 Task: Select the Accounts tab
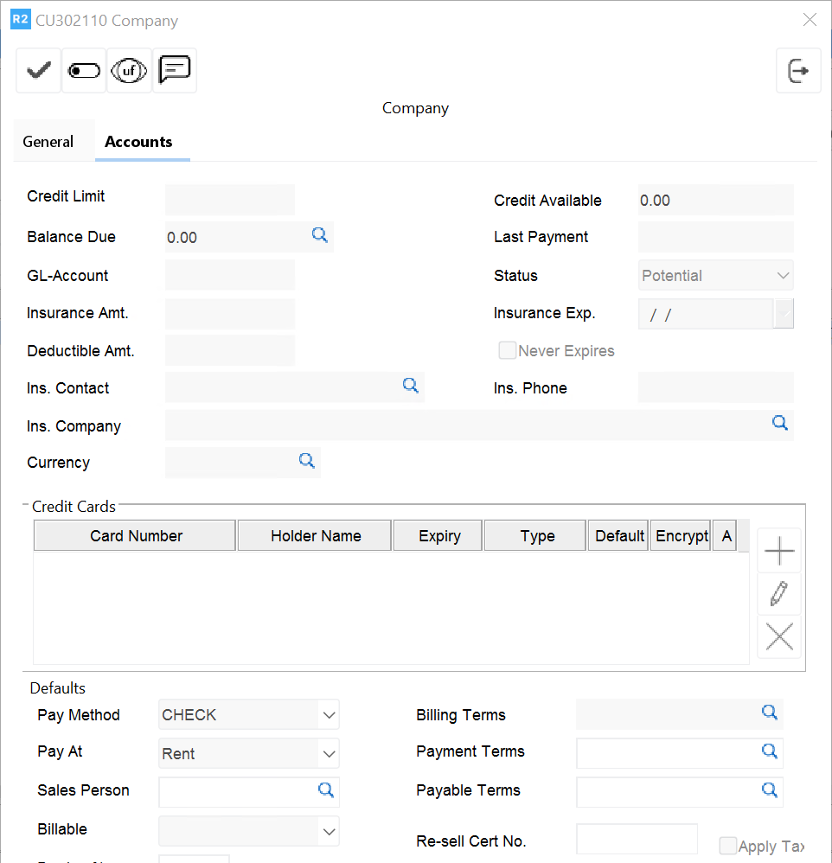click(x=138, y=142)
